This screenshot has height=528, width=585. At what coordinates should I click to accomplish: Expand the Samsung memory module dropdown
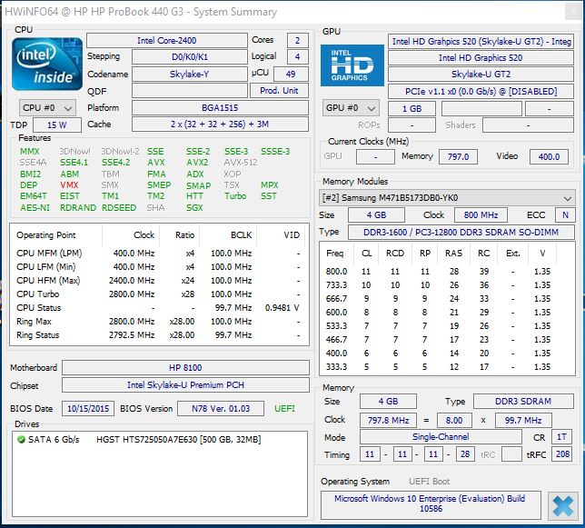[447, 198]
